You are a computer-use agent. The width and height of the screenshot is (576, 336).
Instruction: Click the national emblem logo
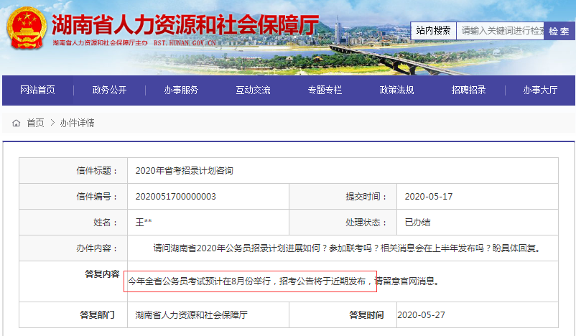27,29
